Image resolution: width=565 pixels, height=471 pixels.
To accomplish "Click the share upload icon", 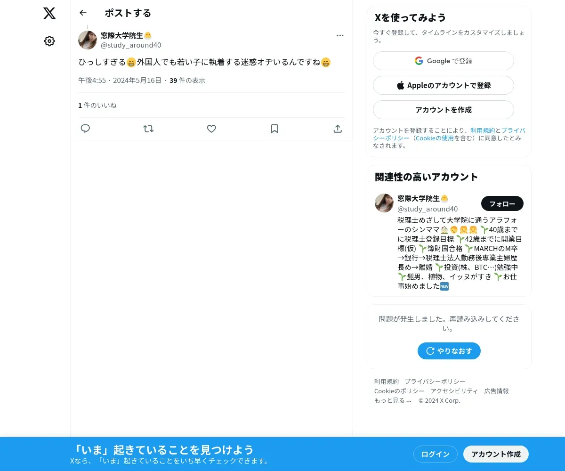I will (338, 129).
